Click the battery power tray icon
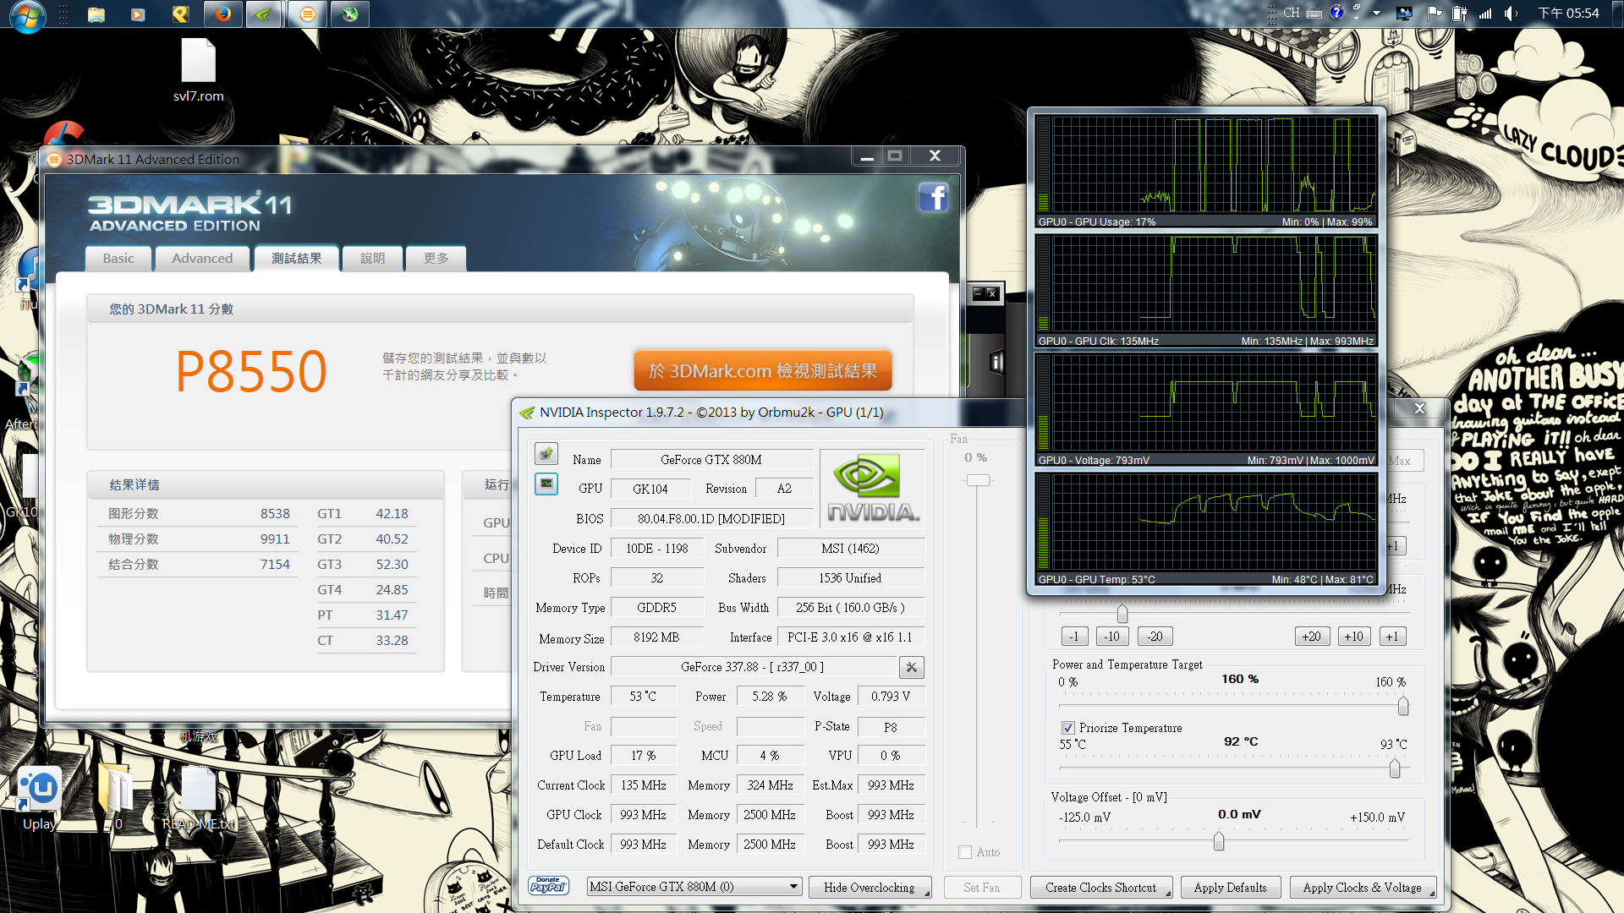This screenshot has height=913, width=1624. (1459, 14)
